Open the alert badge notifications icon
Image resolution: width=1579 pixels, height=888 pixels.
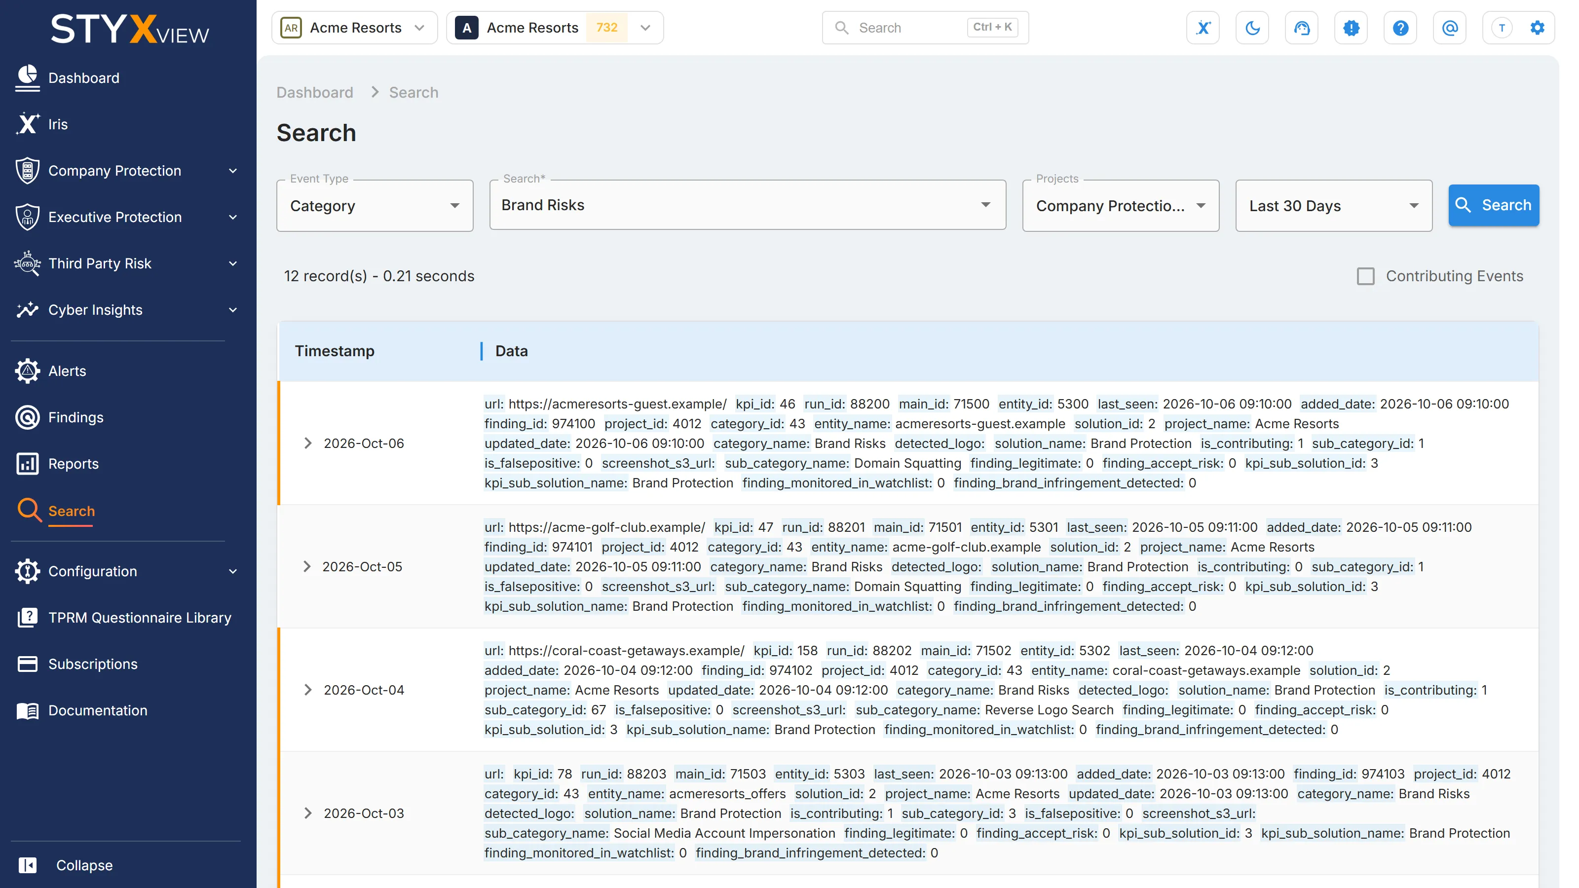point(1351,28)
